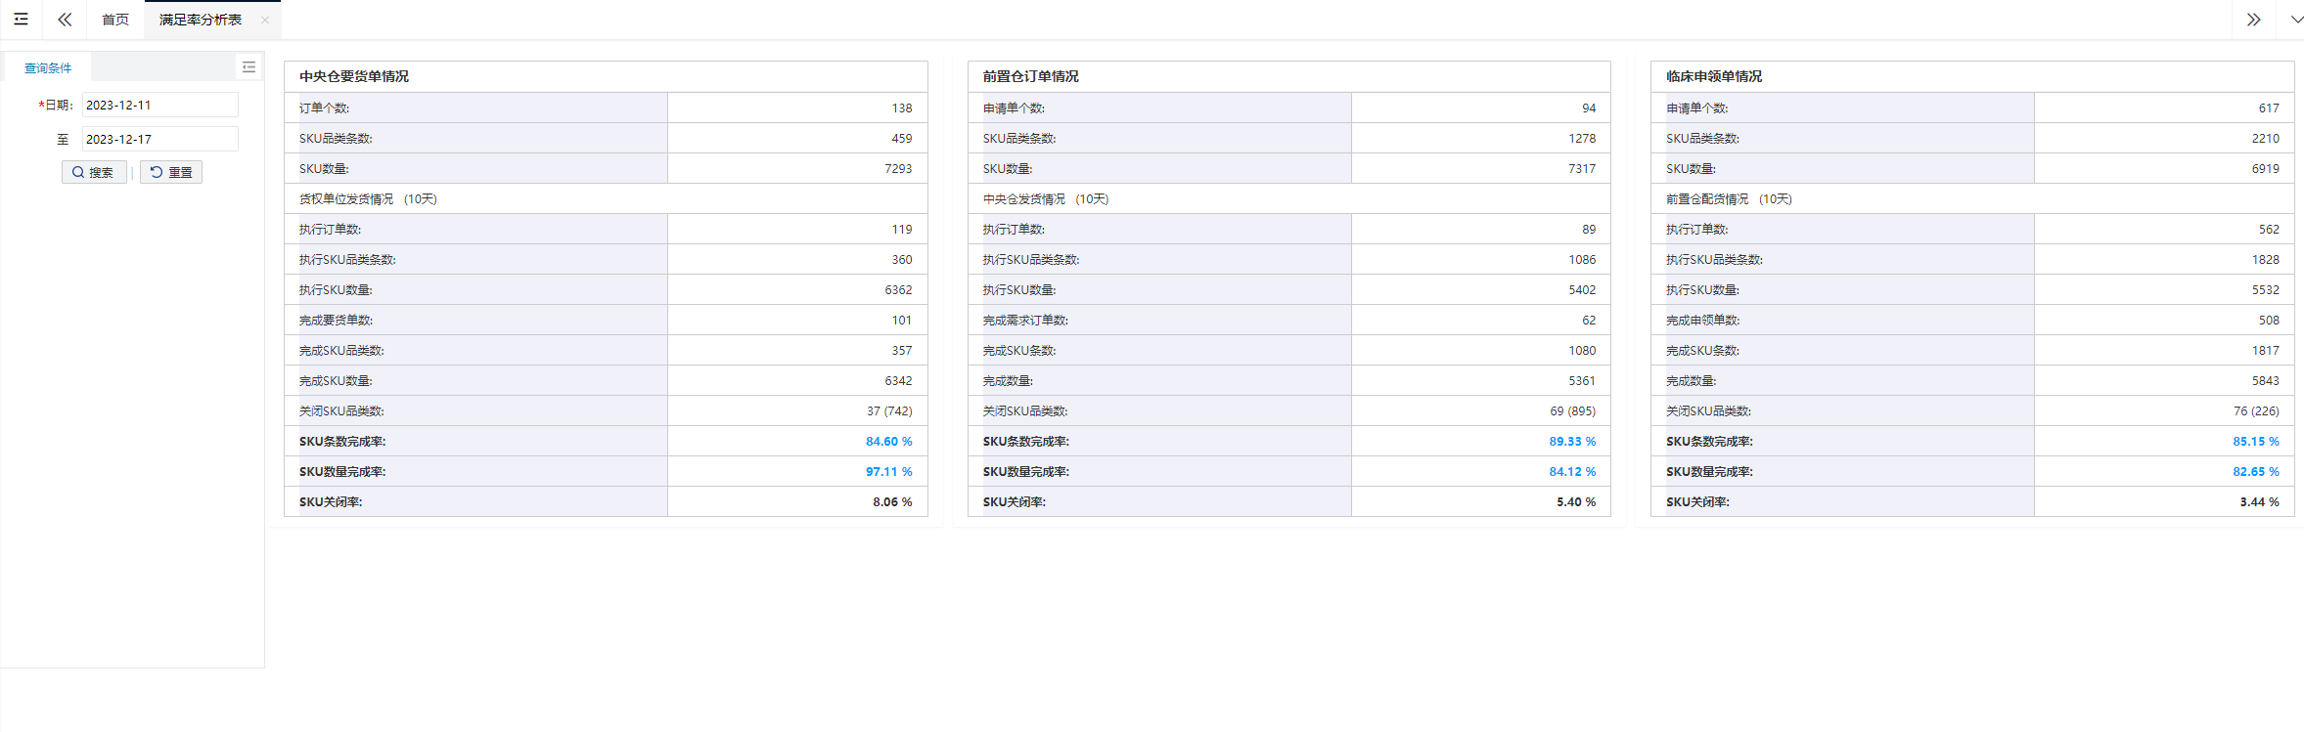Click the double-left arrow tab scroll icon
2304x732 pixels.
pos(65,19)
